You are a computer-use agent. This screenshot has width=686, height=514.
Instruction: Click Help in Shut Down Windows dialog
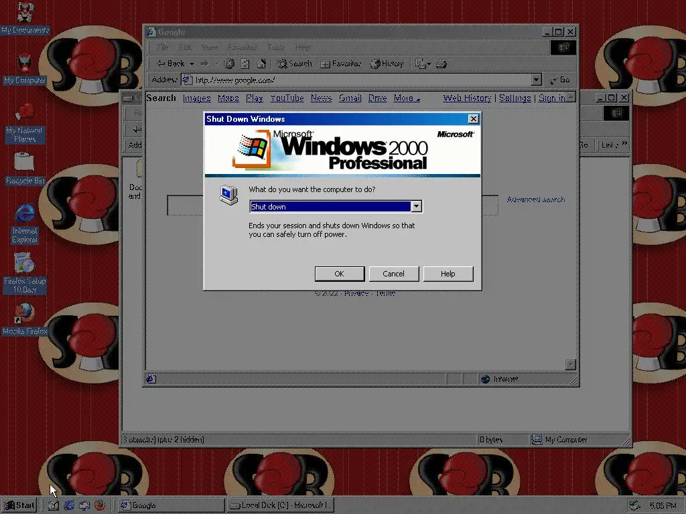(x=448, y=274)
